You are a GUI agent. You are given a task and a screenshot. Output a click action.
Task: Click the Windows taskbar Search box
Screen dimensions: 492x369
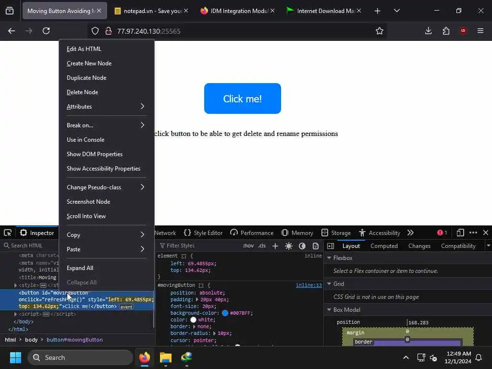pyautogui.click(x=80, y=357)
